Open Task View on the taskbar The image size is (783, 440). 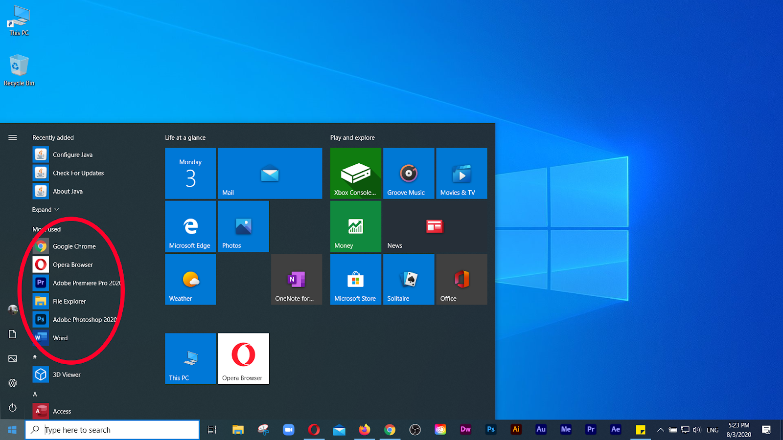(212, 430)
